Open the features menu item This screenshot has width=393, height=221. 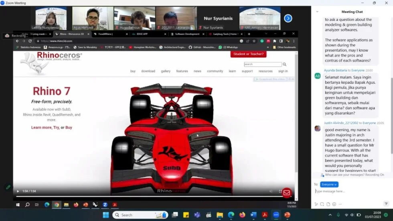(x=182, y=71)
